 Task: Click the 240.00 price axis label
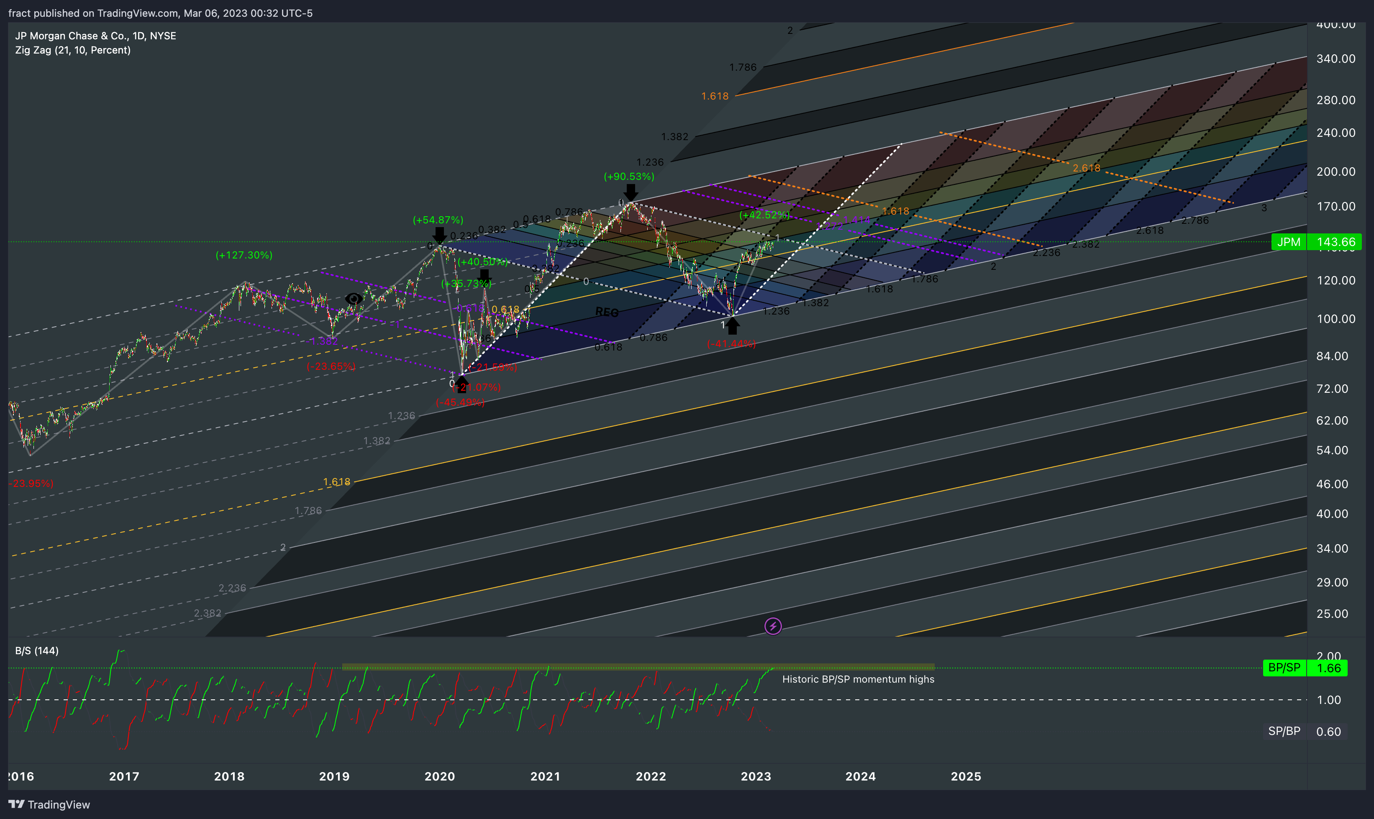tap(1336, 133)
